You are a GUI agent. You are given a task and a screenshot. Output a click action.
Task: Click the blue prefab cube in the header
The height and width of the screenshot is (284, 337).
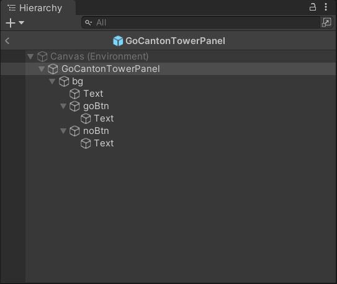click(x=118, y=41)
